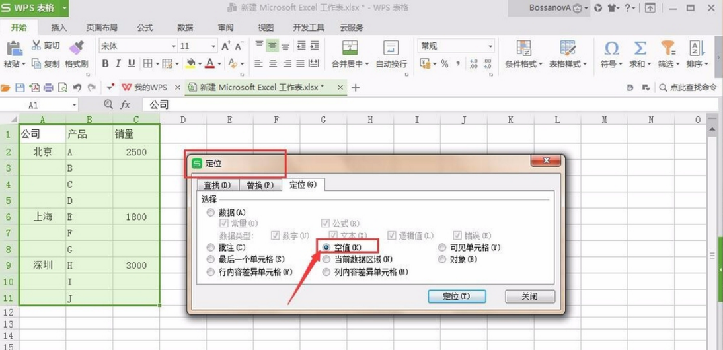This screenshot has height=350, width=723.
Task: Expand the 条件格式 dropdown arrow
Action: click(x=541, y=65)
